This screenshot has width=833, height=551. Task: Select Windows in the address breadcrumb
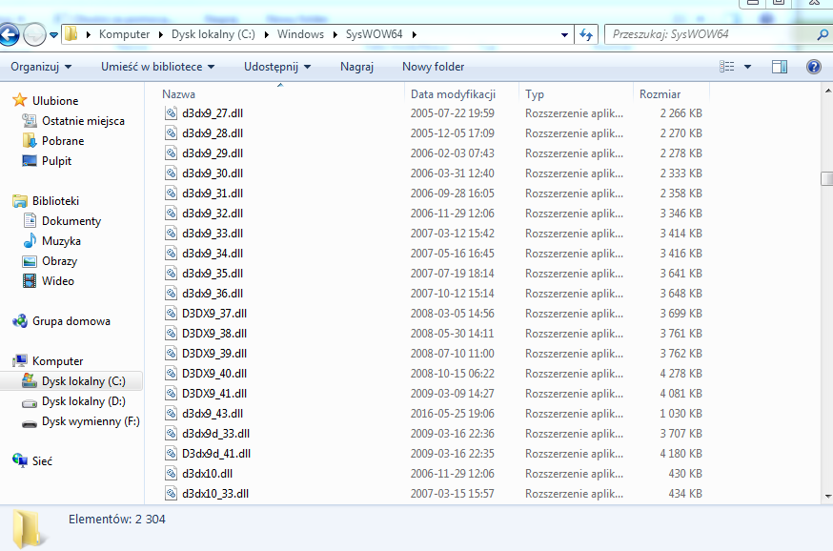pyautogui.click(x=300, y=34)
